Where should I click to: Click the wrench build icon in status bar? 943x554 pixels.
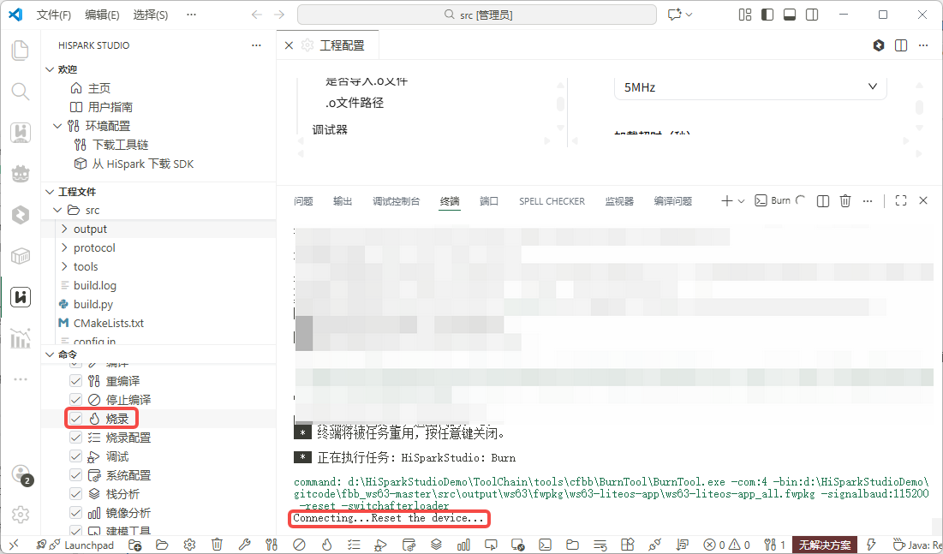(x=244, y=545)
